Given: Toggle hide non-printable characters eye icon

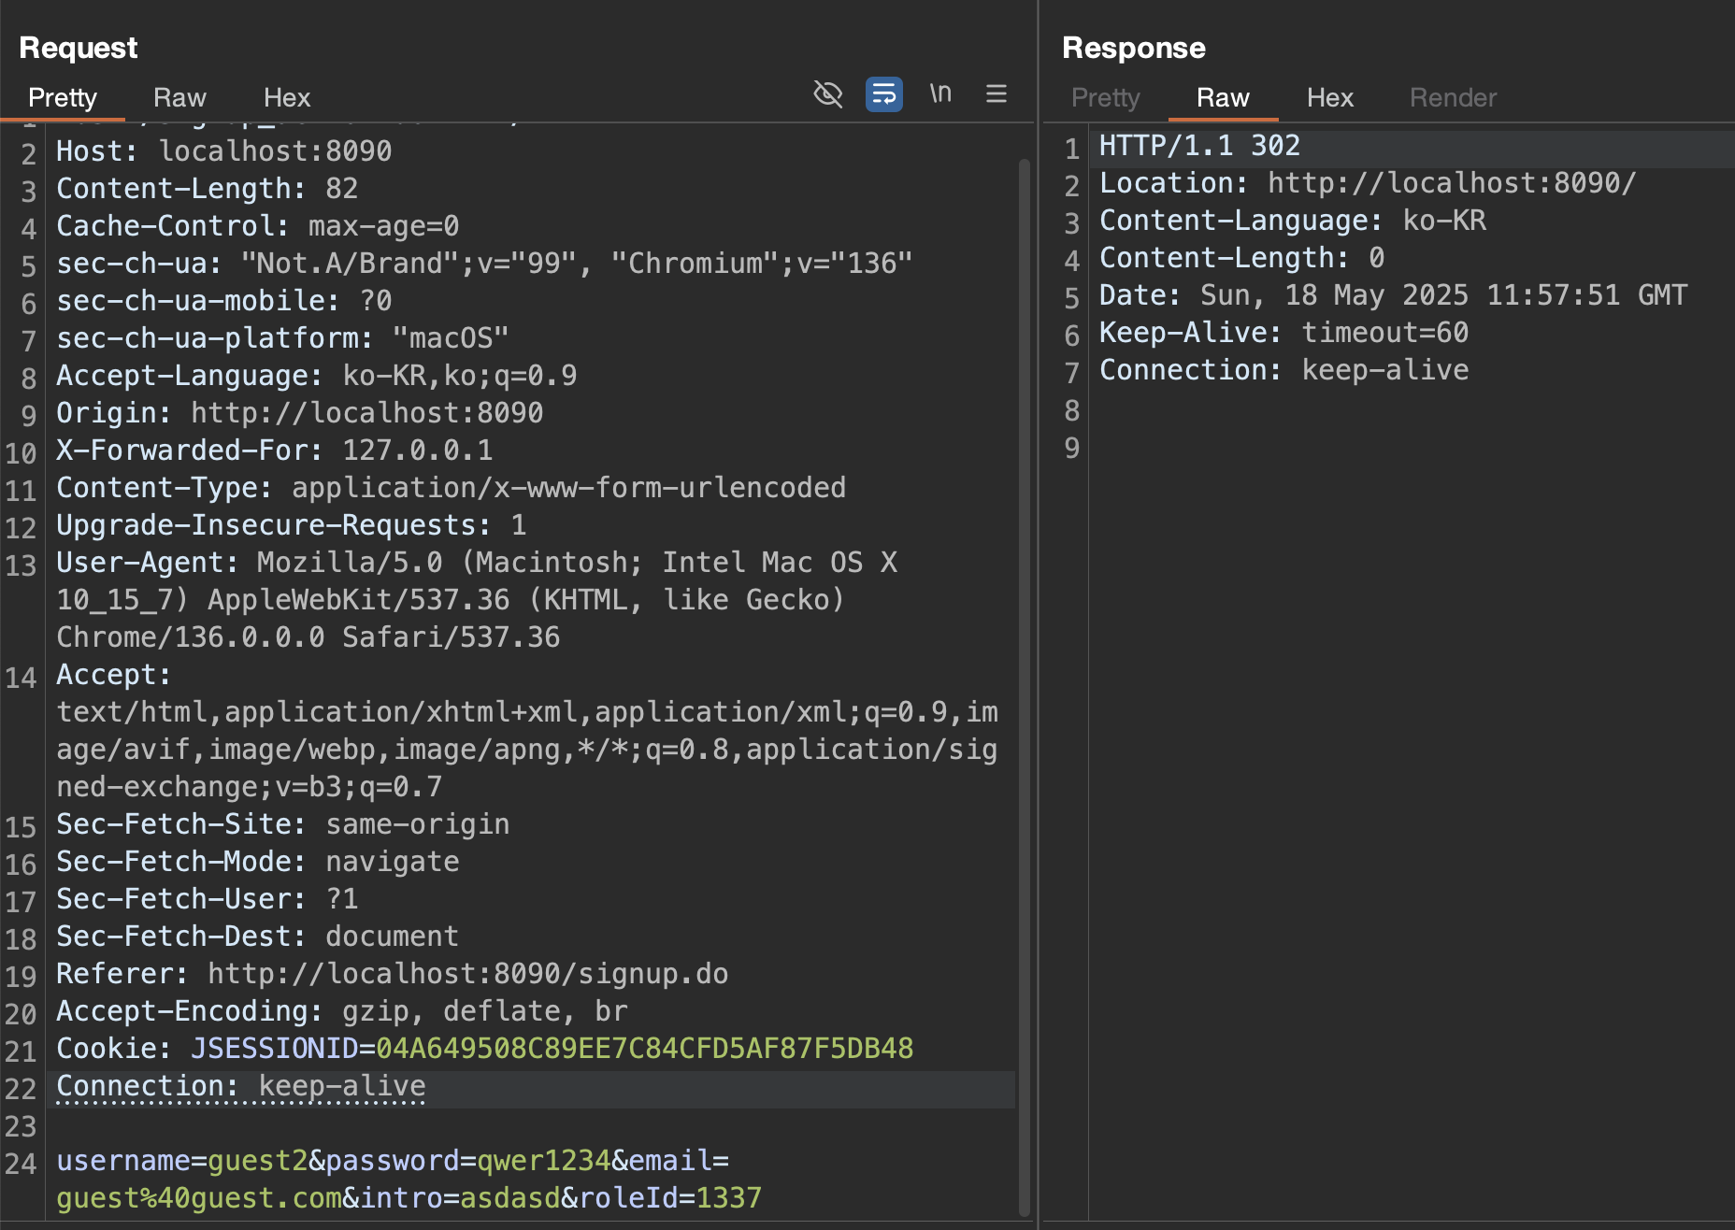Looking at the screenshot, I should click(828, 94).
